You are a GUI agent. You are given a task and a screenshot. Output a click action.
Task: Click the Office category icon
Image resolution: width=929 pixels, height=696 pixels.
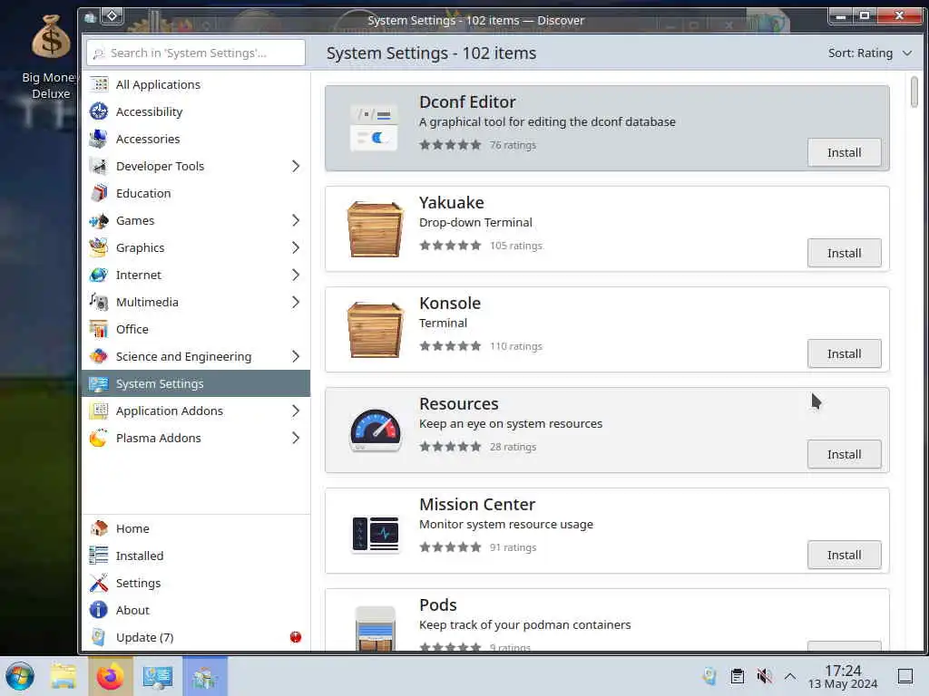99,330
